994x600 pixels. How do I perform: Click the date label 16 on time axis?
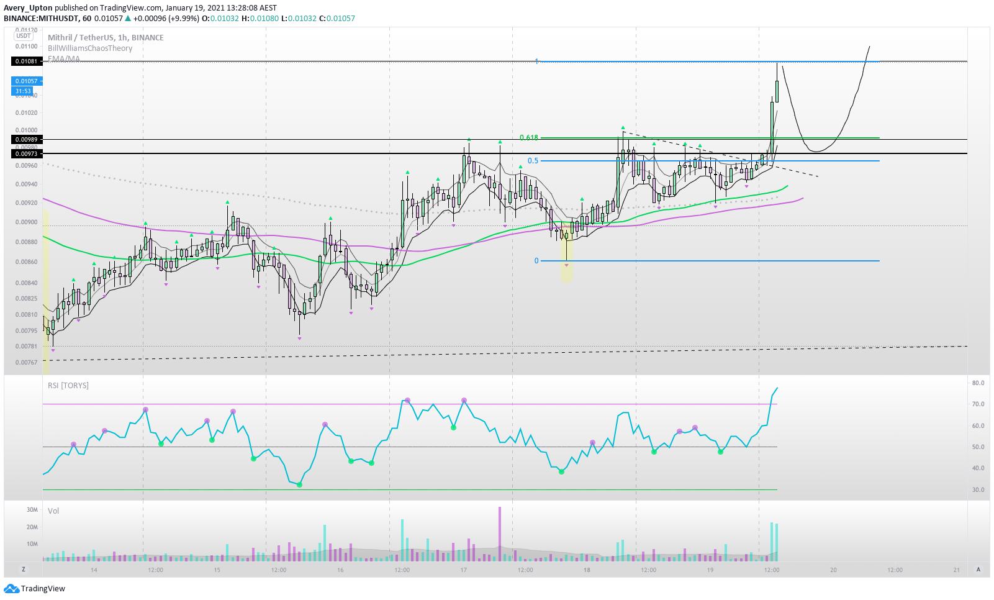click(340, 570)
